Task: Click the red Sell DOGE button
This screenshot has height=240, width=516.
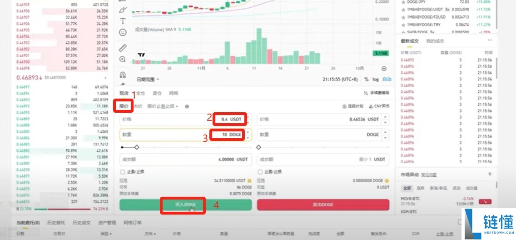Action: [x=323, y=205]
